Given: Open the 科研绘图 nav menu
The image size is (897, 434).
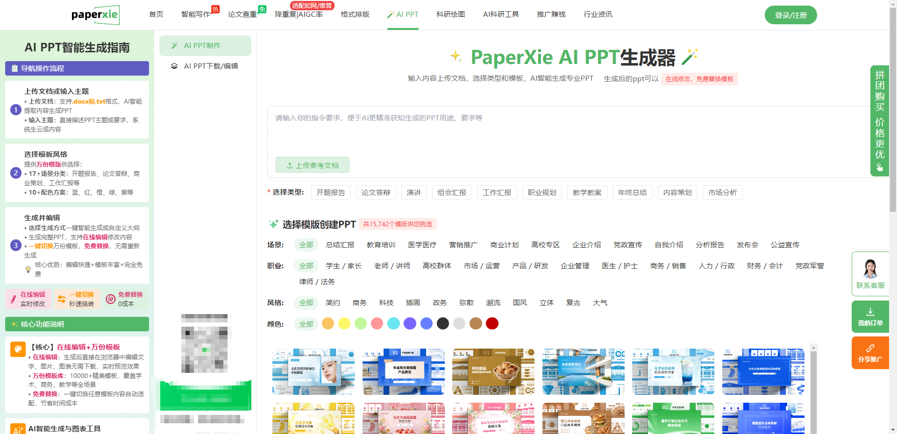Looking at the screenshot, I should 450,14.
